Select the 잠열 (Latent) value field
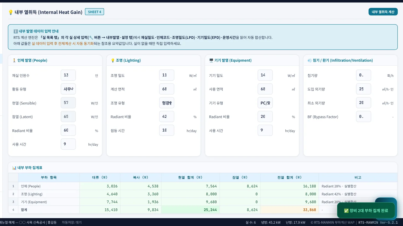Image resolution: width=403 pixels, height=226 pixels. tap(68, 117)
